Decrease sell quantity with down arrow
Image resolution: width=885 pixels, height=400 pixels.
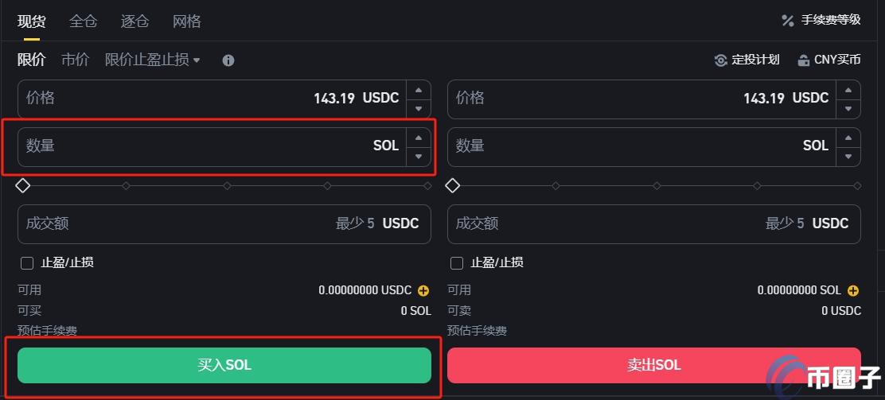pyautogui.click(x=848, y=157)
